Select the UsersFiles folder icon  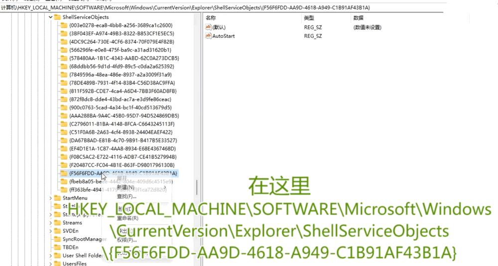click(57, 264)
